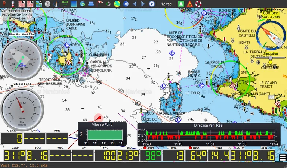Click the yellow dot below Simulation slider
The image size is (287, 168).
coord(270,62)
